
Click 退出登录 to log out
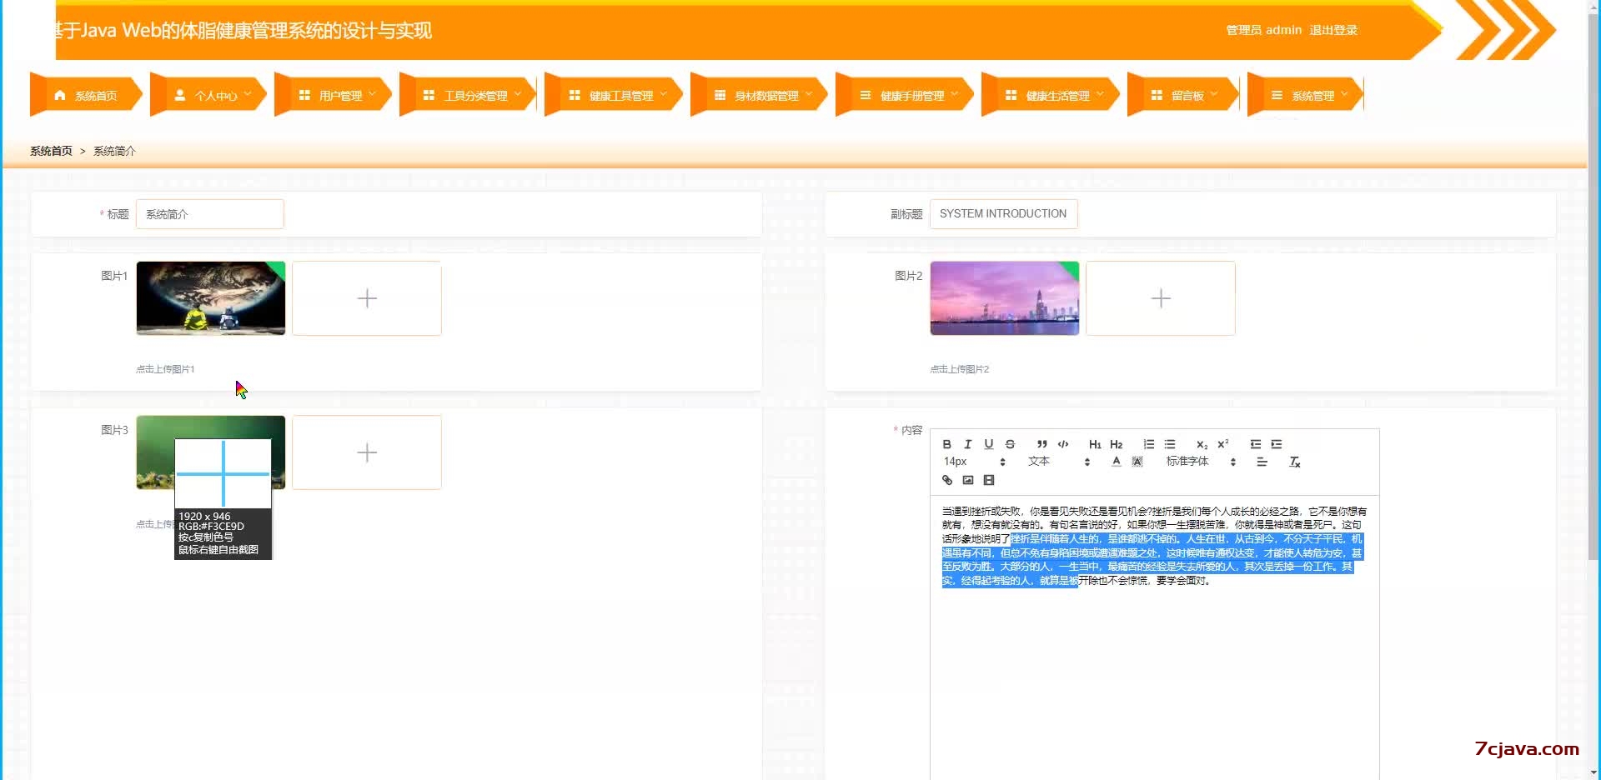point(1333,30)
